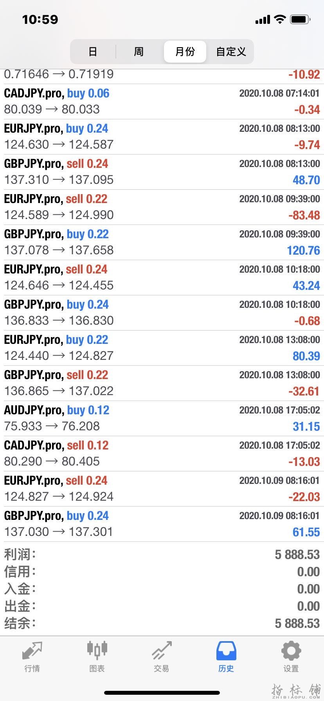Tap the cellular signal bars icon
This screenshot has height=701, width=324.
pyautogui.click(x=263, y=20)
